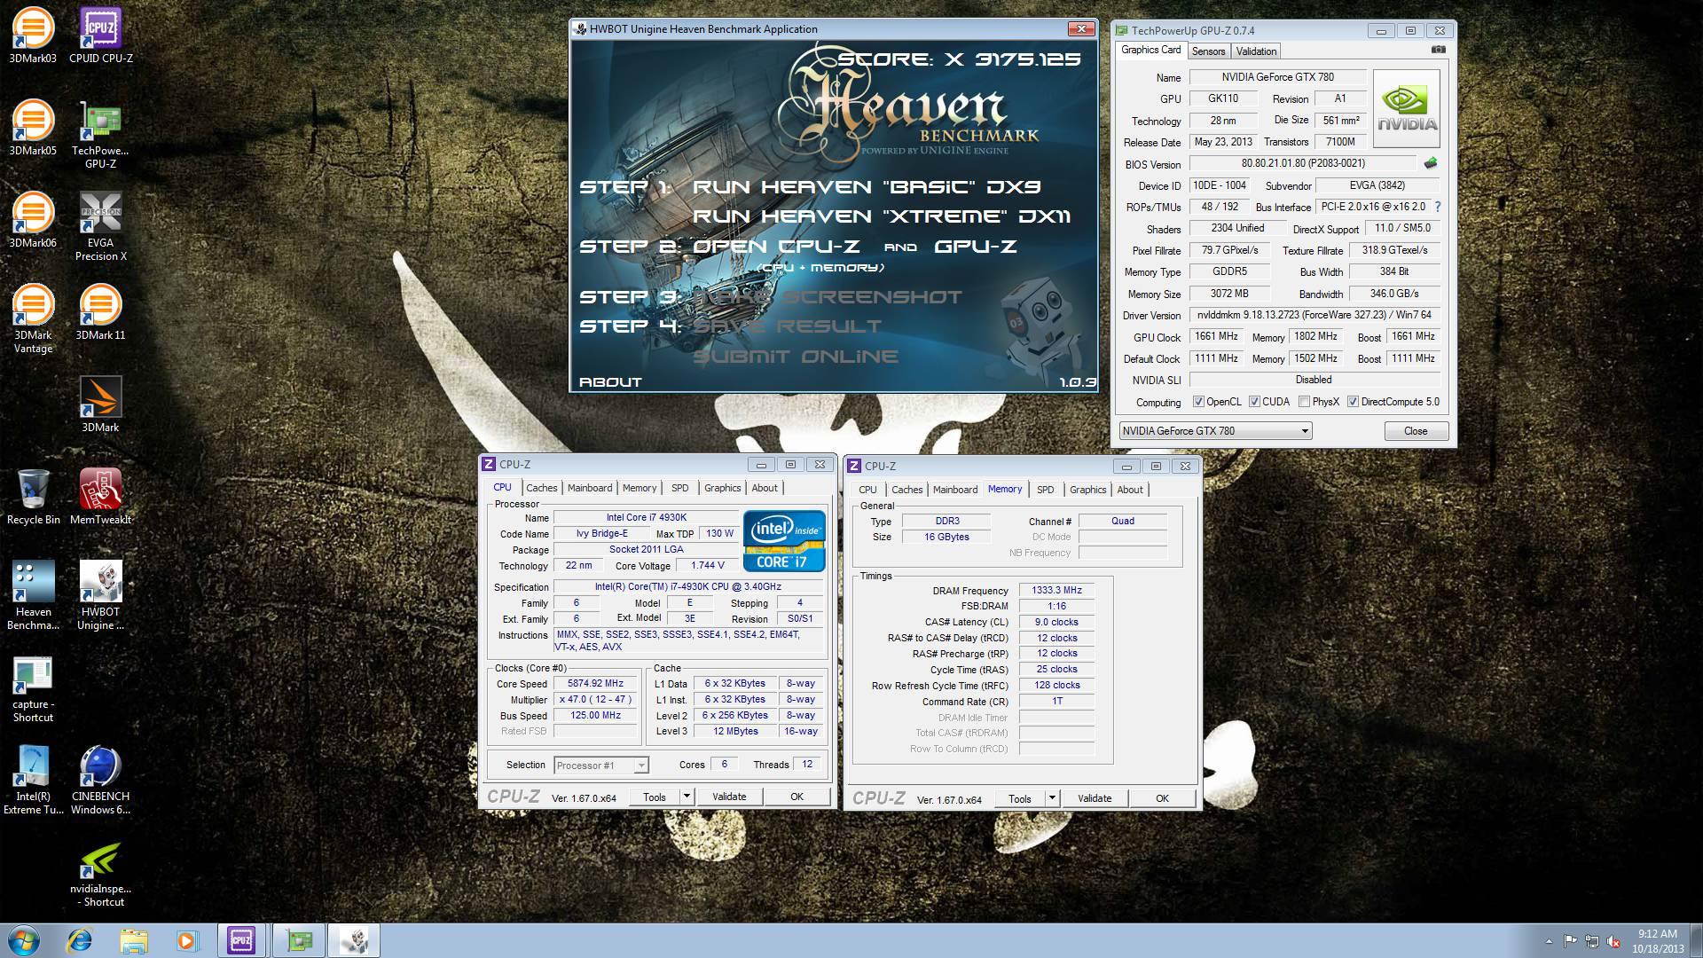
Task: Open the 3DMark06 desktop icon
Action: coord(33,220)
